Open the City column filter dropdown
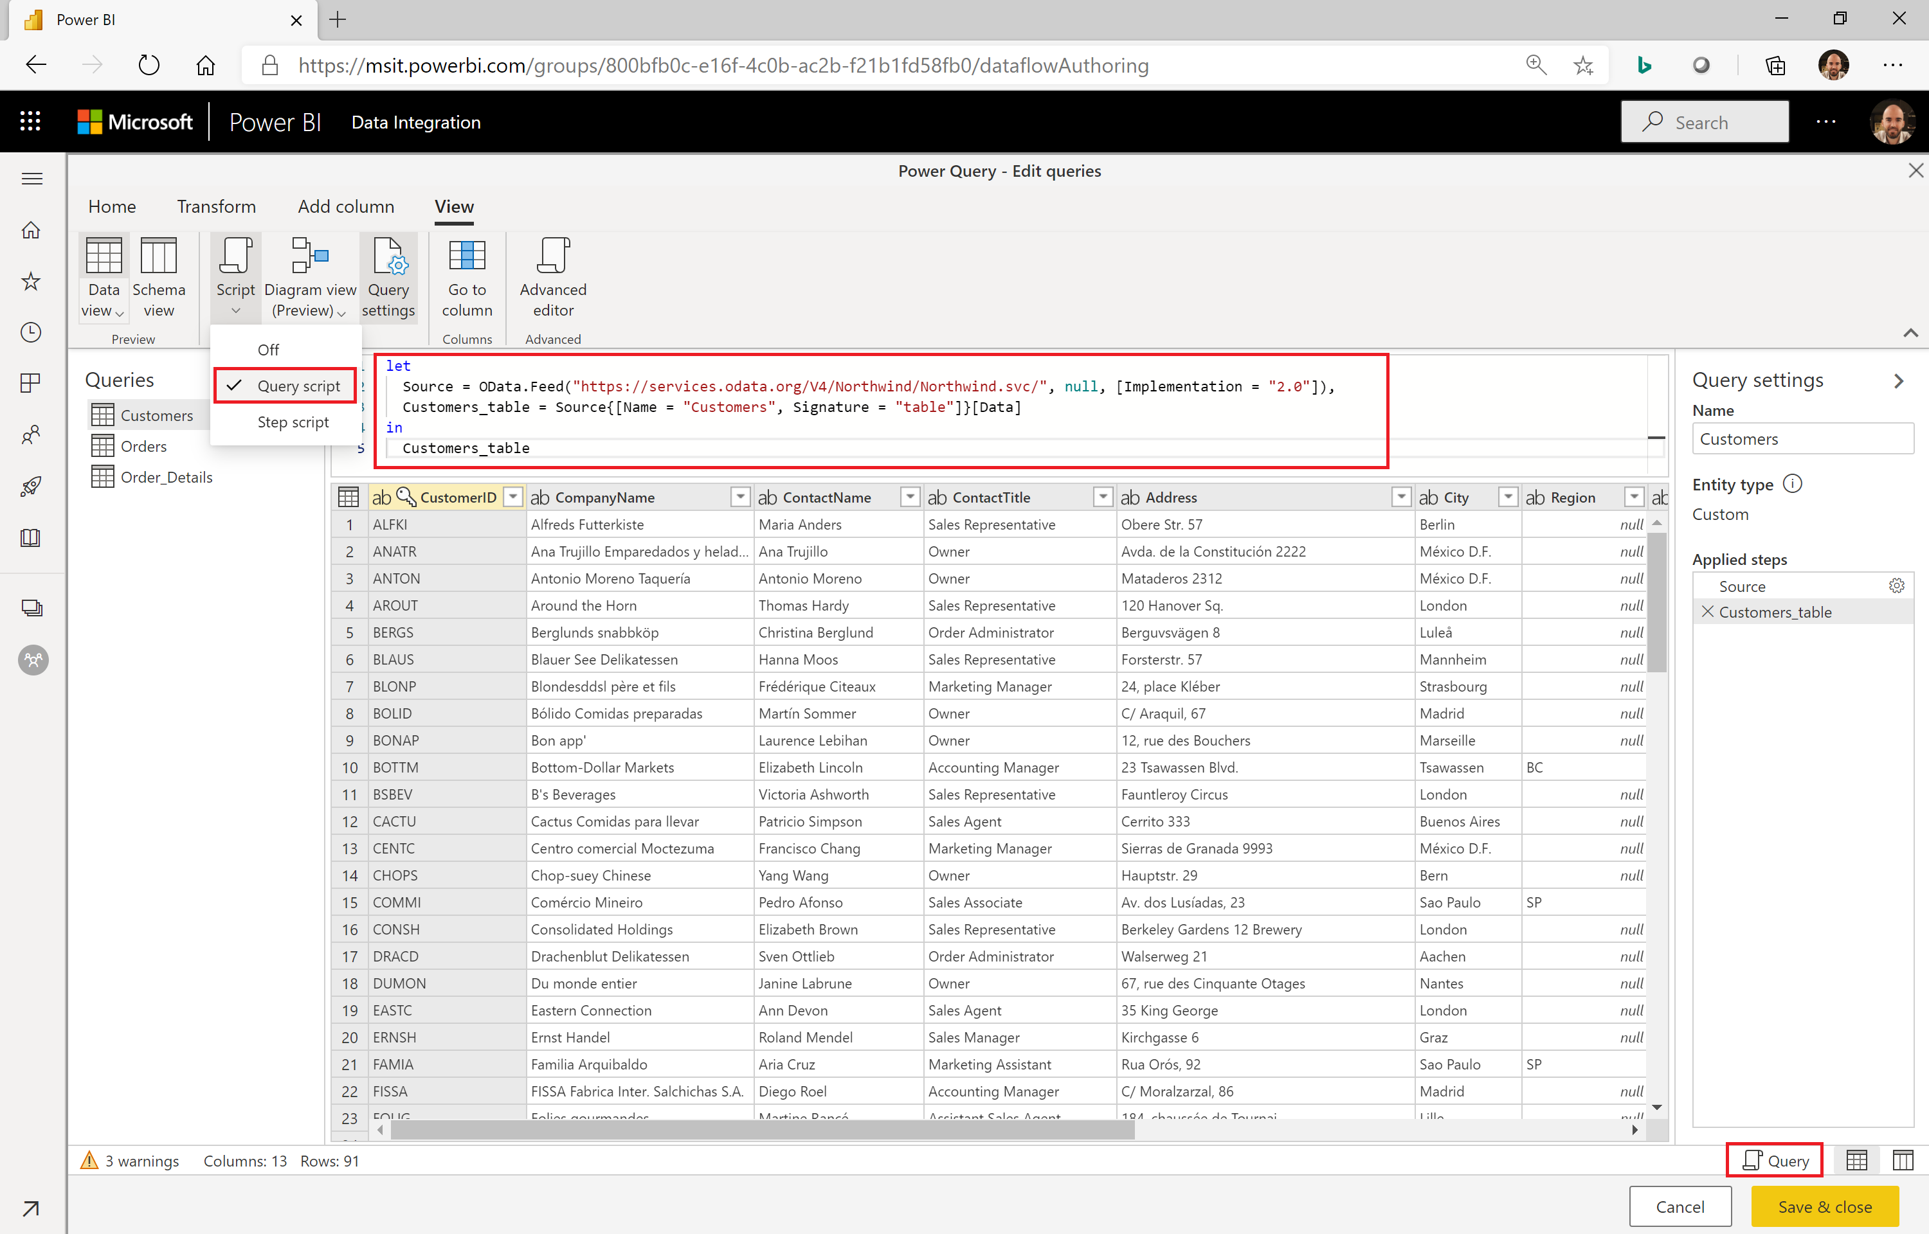This screenshot has width=1929, height=1234. click(1508, 497)
